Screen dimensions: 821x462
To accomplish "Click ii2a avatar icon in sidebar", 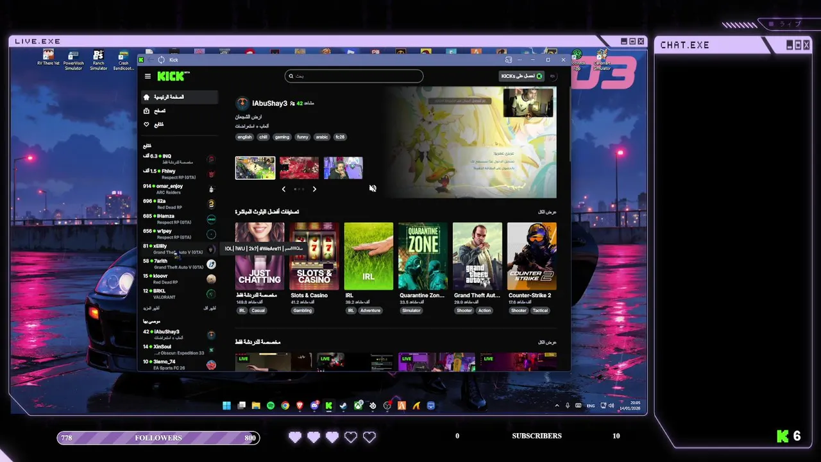I will pyautogui.click(x=211, y=204).
